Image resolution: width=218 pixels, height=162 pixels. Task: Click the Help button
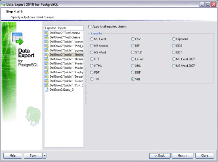(13, 156)
